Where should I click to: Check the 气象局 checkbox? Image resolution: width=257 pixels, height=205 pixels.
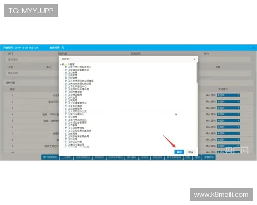pyautogui.click(x=66, y=125)
